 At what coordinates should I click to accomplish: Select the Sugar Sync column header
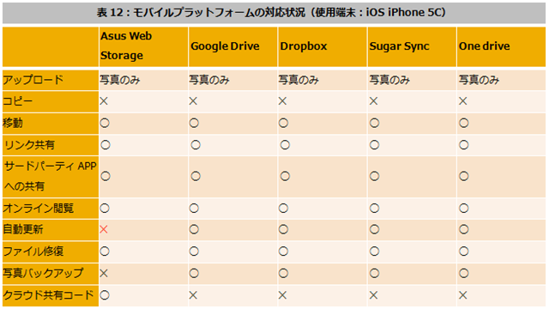coord(412,46)
